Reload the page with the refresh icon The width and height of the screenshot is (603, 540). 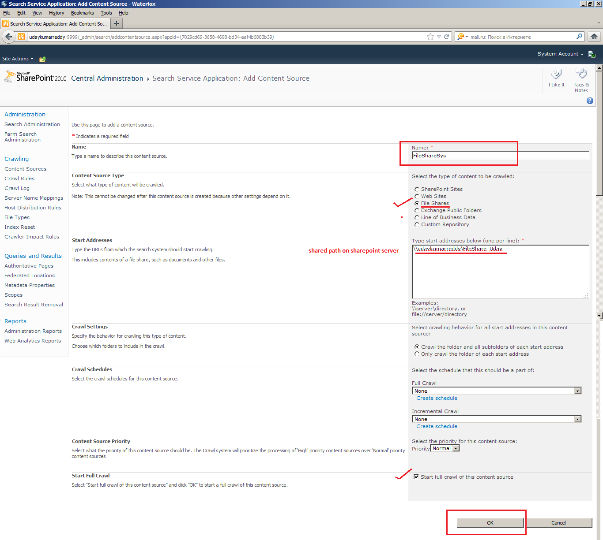point(447,37)
